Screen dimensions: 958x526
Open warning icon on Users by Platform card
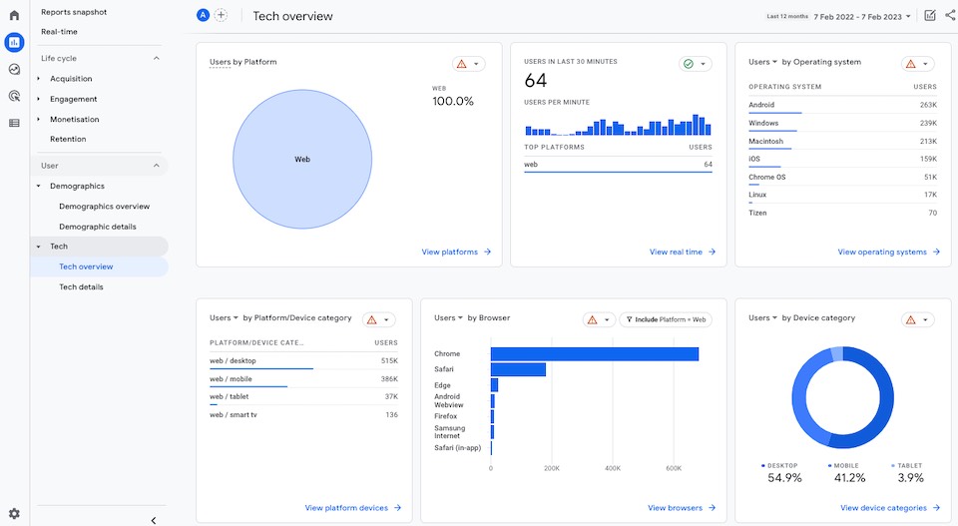(469, 64)
